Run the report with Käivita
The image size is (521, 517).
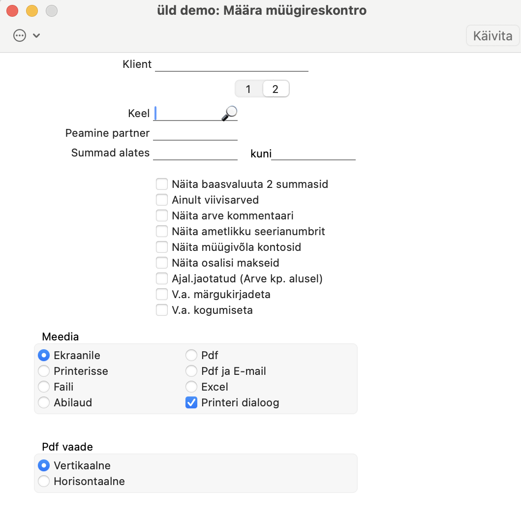(492, 35)
